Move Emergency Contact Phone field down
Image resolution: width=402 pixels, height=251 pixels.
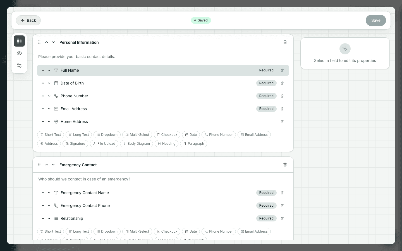point(49,206)
